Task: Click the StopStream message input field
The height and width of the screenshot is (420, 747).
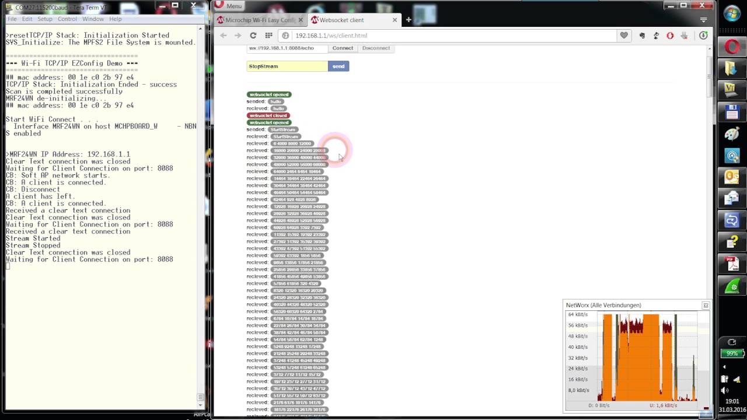Action: [287, 66]
